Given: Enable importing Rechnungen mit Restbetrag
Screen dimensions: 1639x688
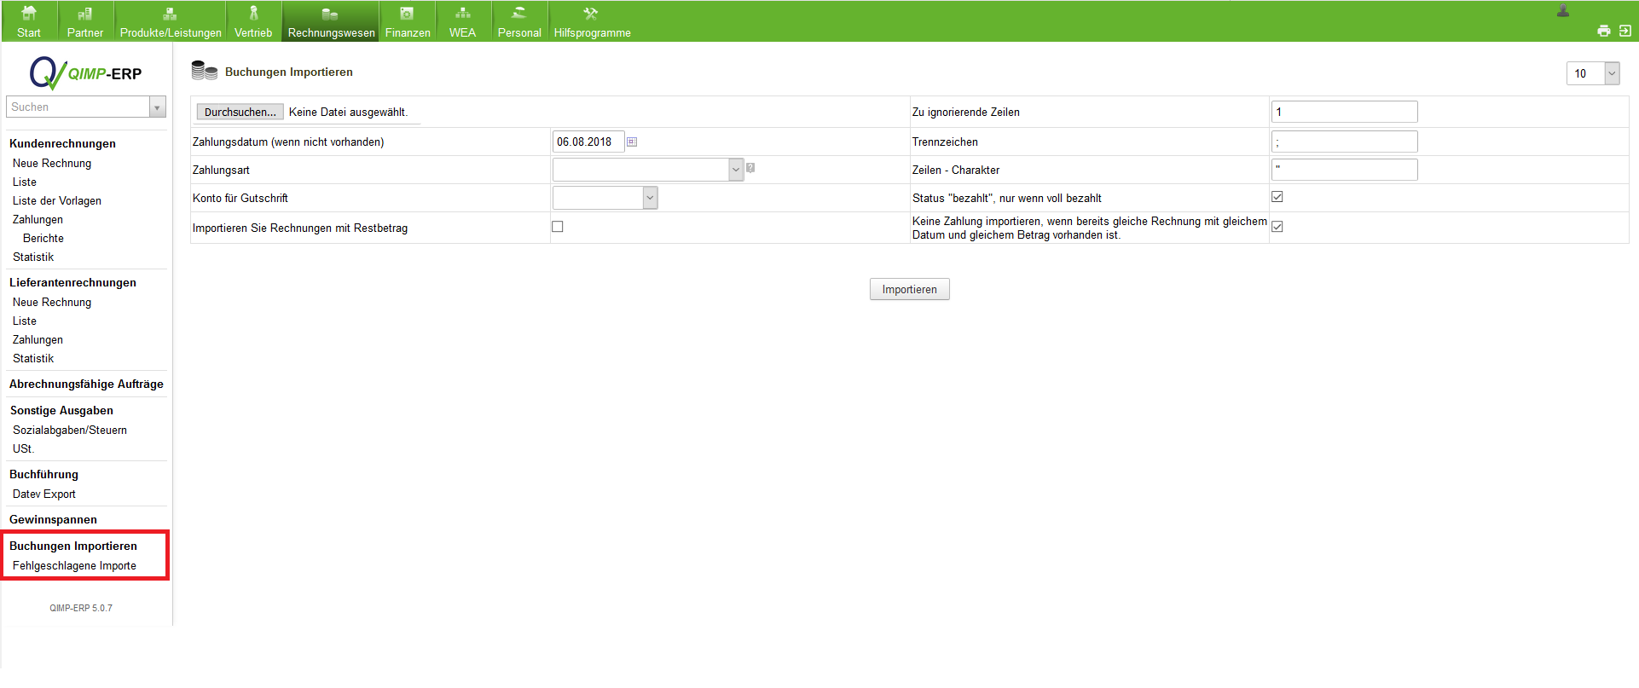Looking at the screenshot, I should click(558, 227).
